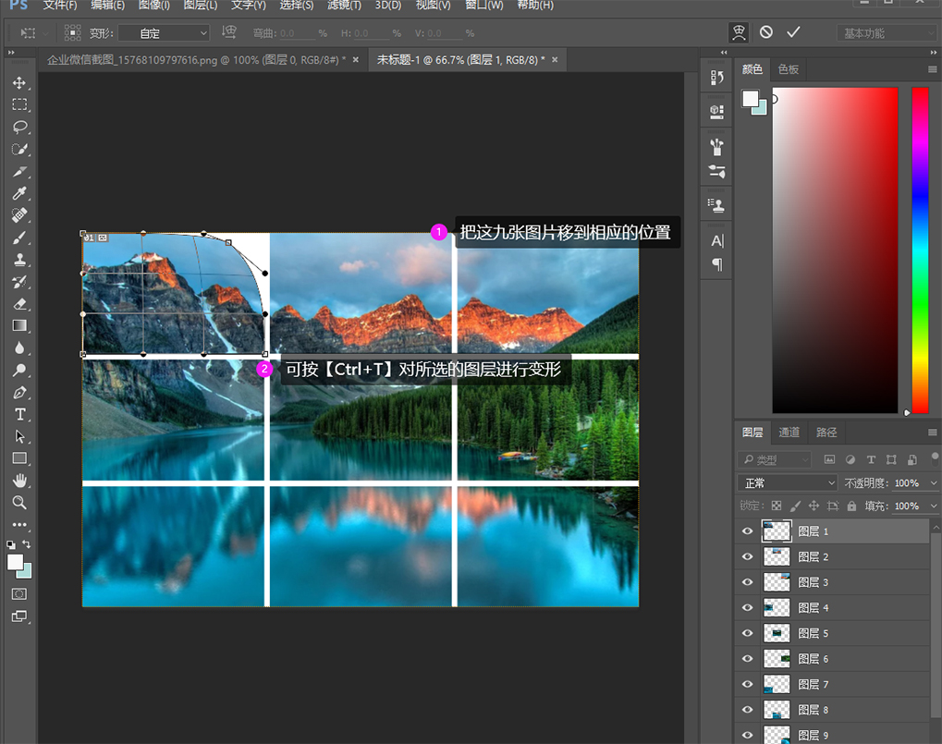Cancel the transform with the cancel icon
Image resolution: width=942 pixels, height=744 pixels.
[x=765, y=32]
